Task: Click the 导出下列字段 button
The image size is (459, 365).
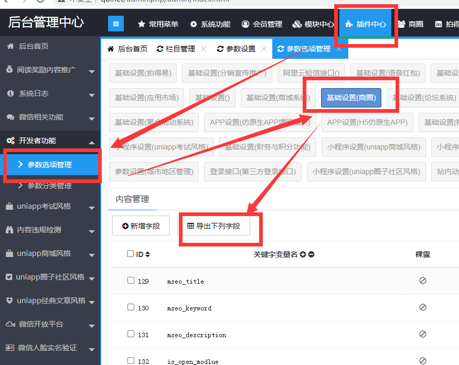Action: [x=214, y=226]
